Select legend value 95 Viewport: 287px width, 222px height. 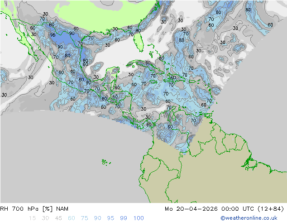point(110,218)
